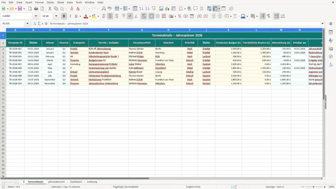Click the Increase Indent icon
This screenshot has height=189, width=336.
[213, 16]
